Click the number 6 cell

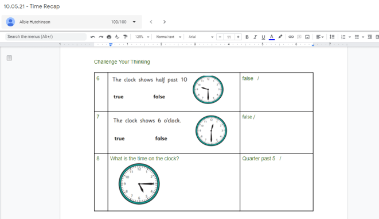coord(101,92)
